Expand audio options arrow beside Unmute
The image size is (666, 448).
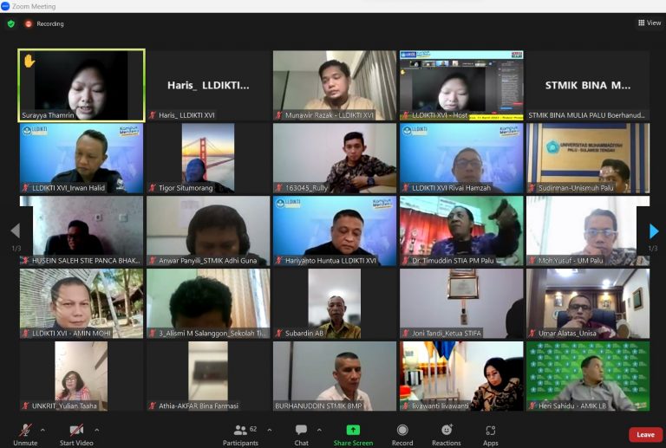tap(45, 429)
